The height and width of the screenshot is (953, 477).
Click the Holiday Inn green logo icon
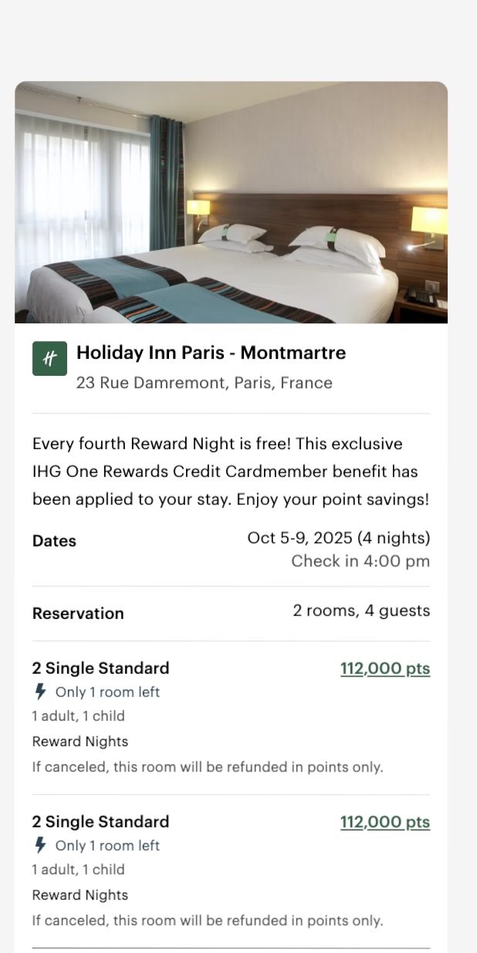click(49, 359)
